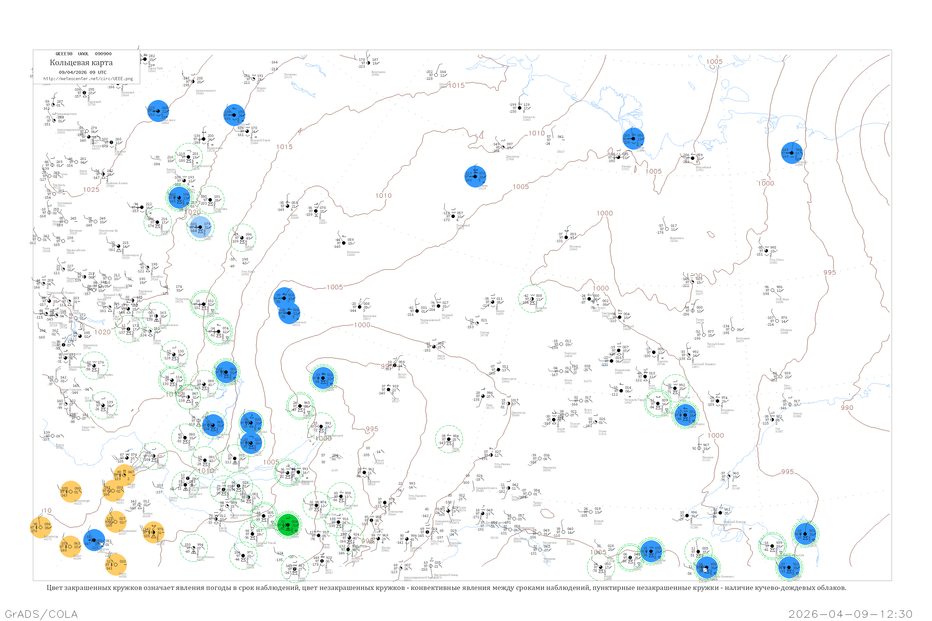Image resolution: width=932 pixels, height=621 pixels.
Task: Click the 1025 isobar pressure label
Action: click(91, 190)
